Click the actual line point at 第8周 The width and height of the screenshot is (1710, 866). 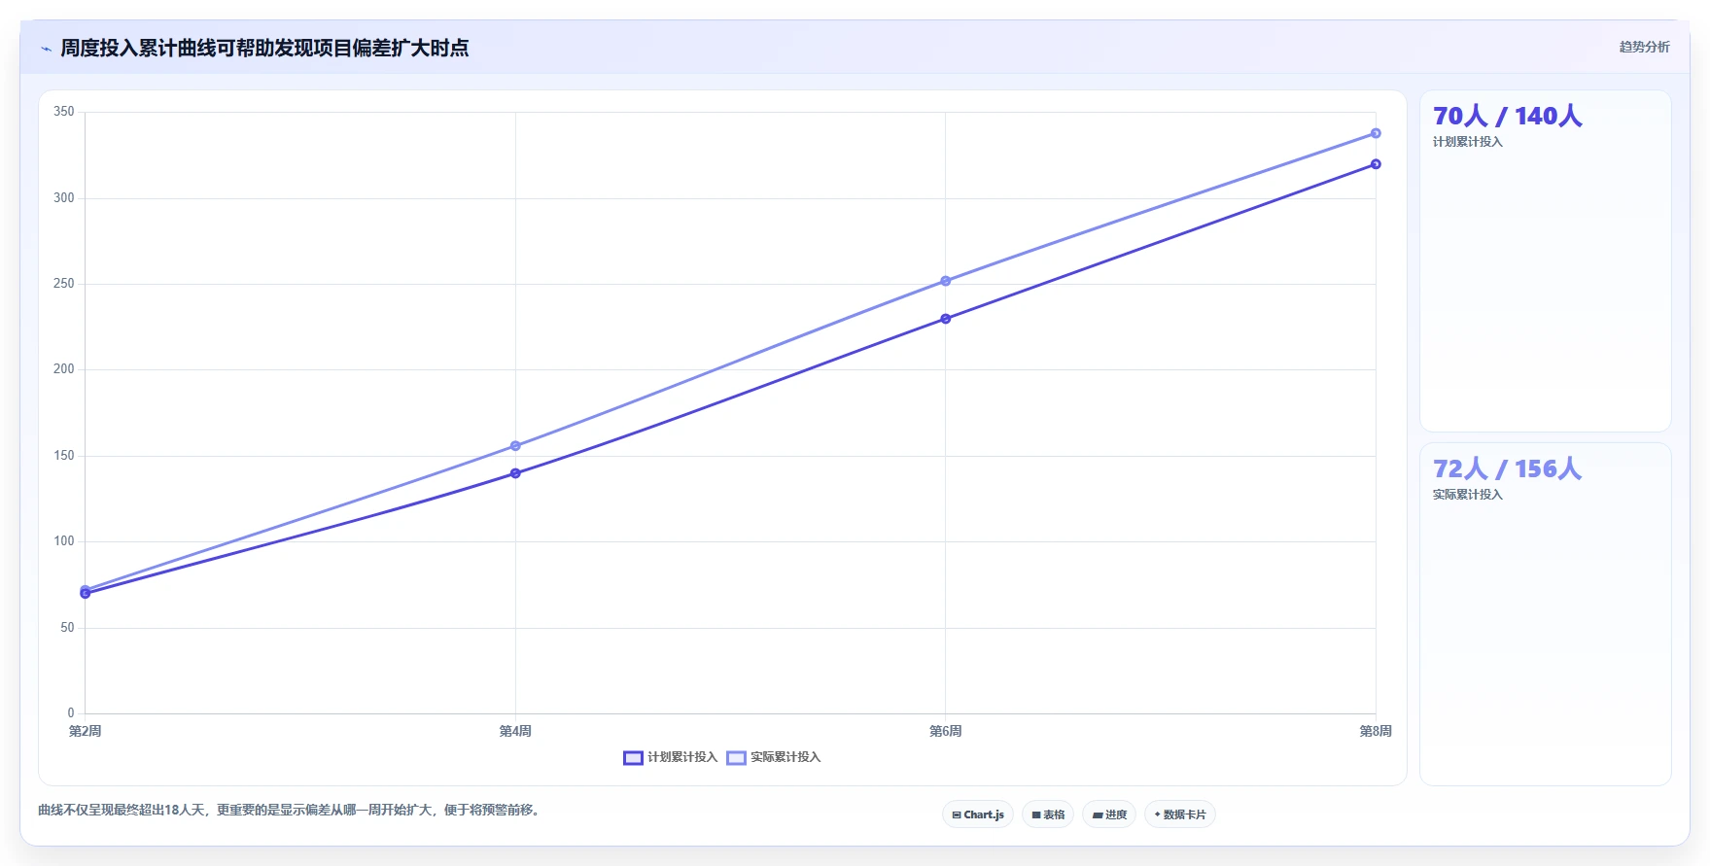click(x=1376, y=133)
